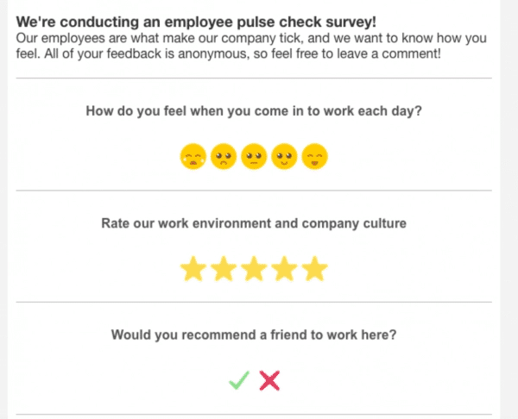Rate company culture four stars
The image size is (518, 419).
[284, 269]
